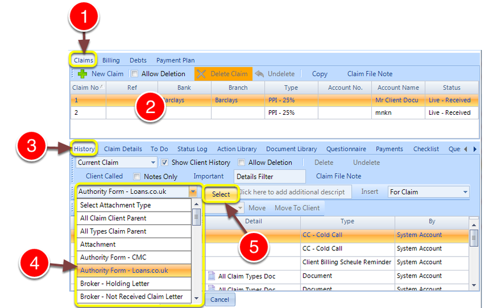Pick the Attachment list option
The image size is (493, 308).
point(134,245)
